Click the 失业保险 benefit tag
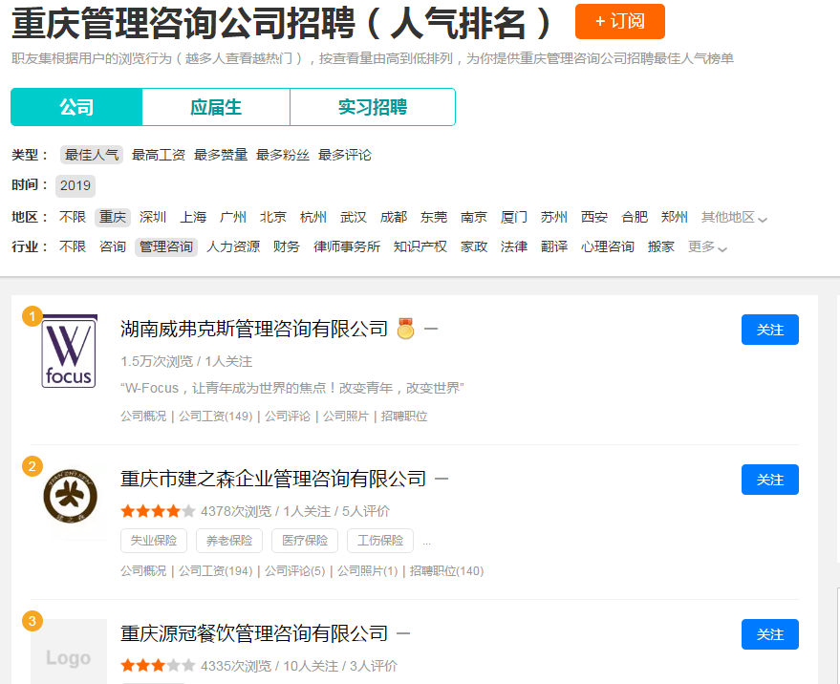840x684 pixels. (154, 541)
